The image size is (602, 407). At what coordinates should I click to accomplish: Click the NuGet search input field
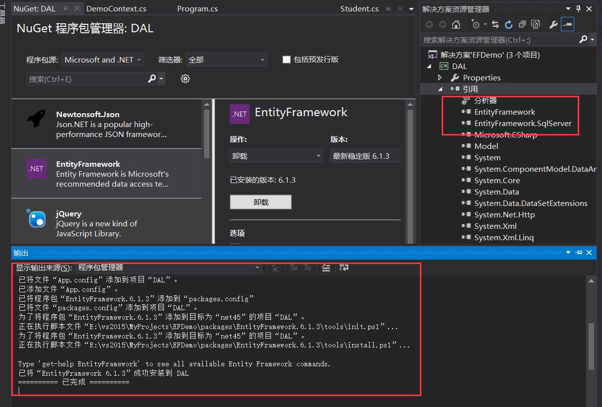[x=86, y=78]
